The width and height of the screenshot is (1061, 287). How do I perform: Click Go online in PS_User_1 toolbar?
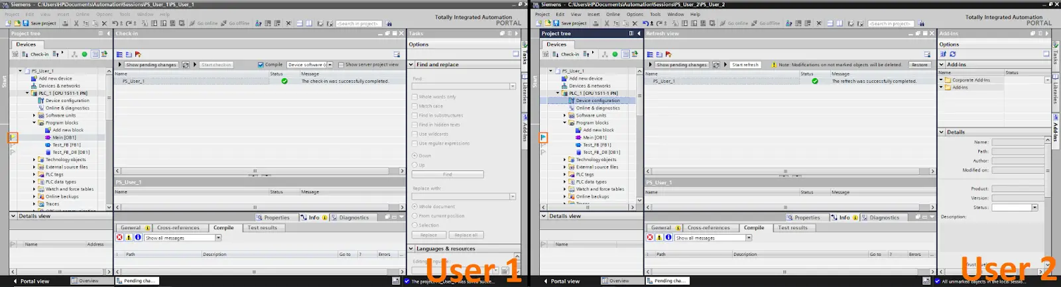click(x=203, y=23)
